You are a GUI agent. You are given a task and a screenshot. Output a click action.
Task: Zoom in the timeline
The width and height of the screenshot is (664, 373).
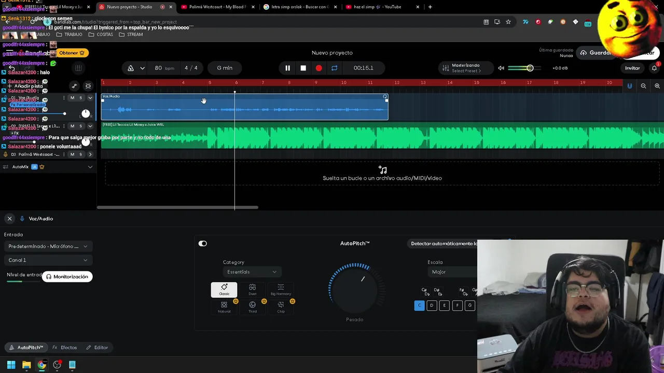[x=657, y=86]
